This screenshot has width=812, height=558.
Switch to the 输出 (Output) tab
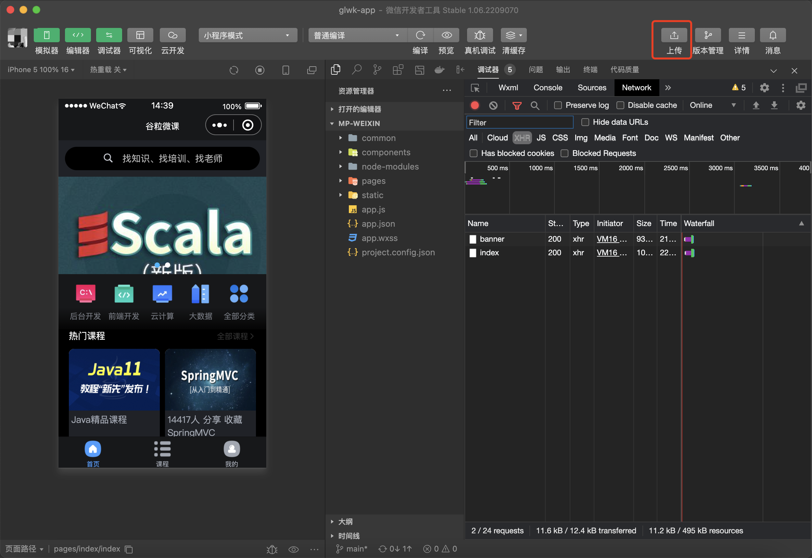point(563,70)
